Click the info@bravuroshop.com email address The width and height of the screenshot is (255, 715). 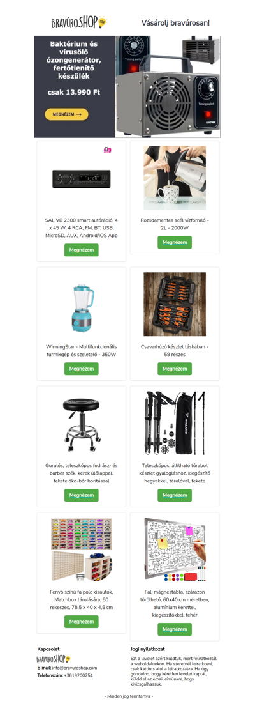coord(75,668)
